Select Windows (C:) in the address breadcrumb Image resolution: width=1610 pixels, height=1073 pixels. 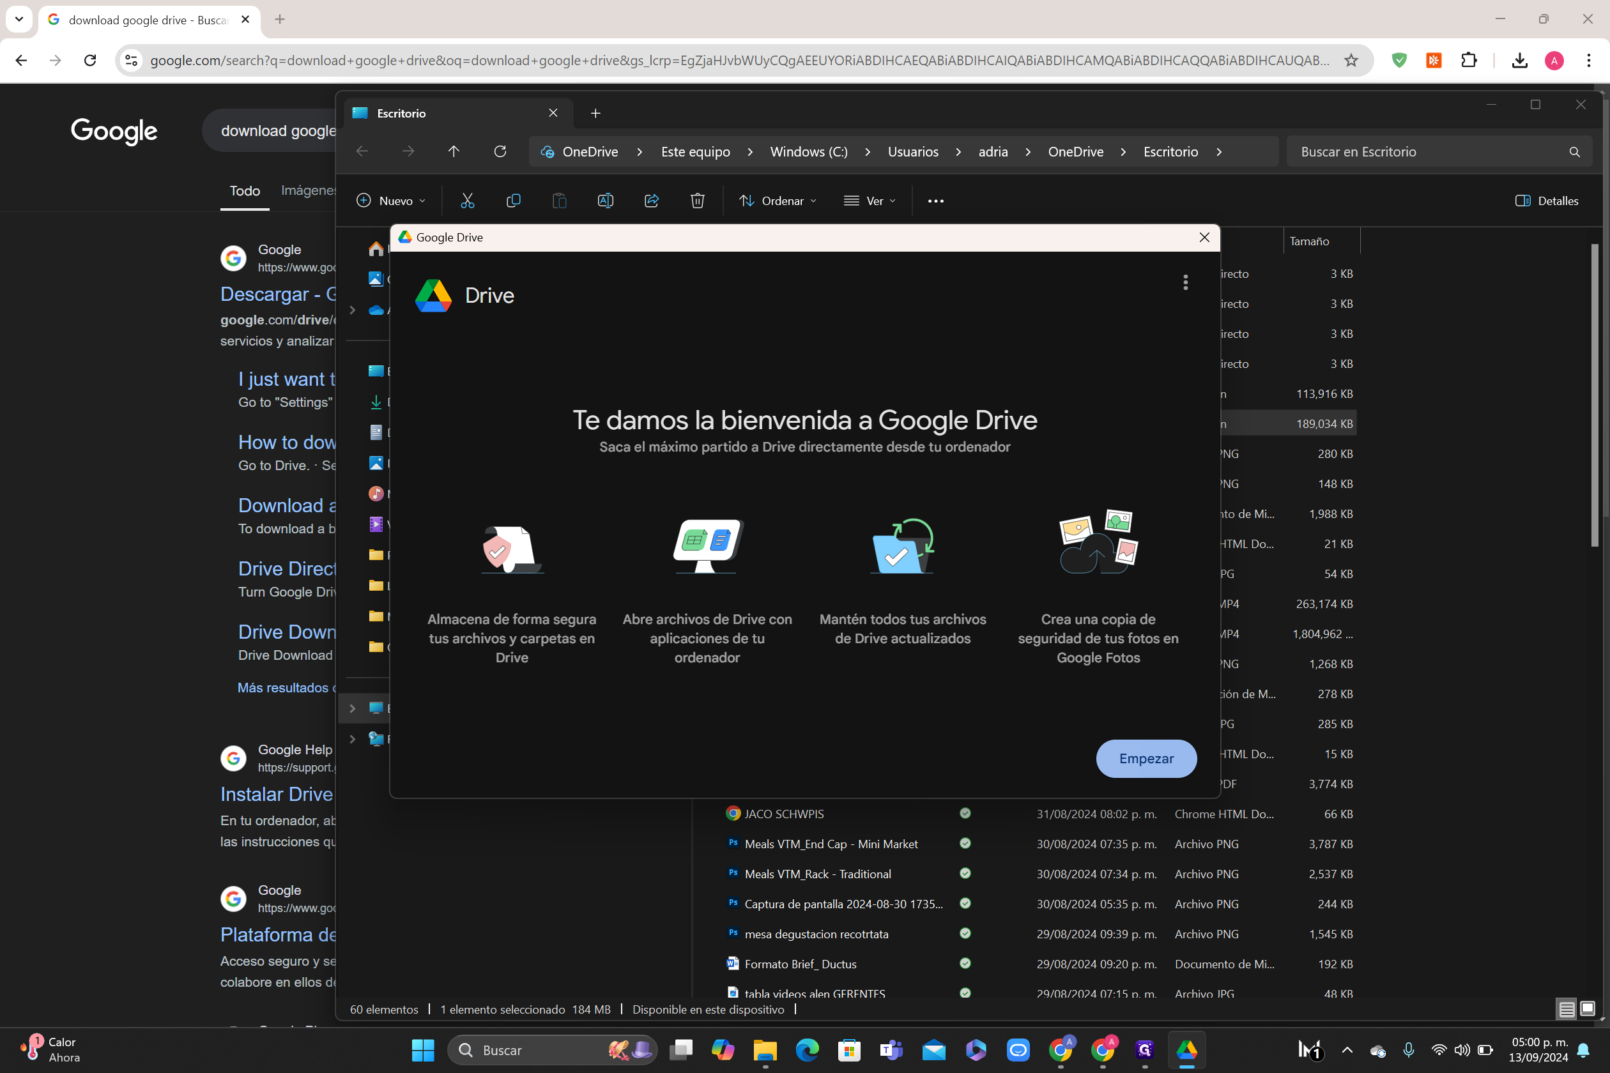coord(808,151)
